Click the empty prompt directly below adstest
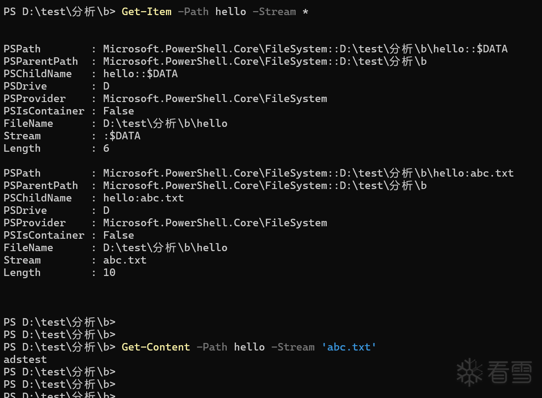Screen dimensions: 542x398 pos(60,372)
